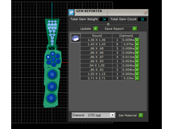Click the Gem Reporter icon in title bar
The height and width of the screenshot is (129, 173).
pyautogui.click(x=71, y=12)
